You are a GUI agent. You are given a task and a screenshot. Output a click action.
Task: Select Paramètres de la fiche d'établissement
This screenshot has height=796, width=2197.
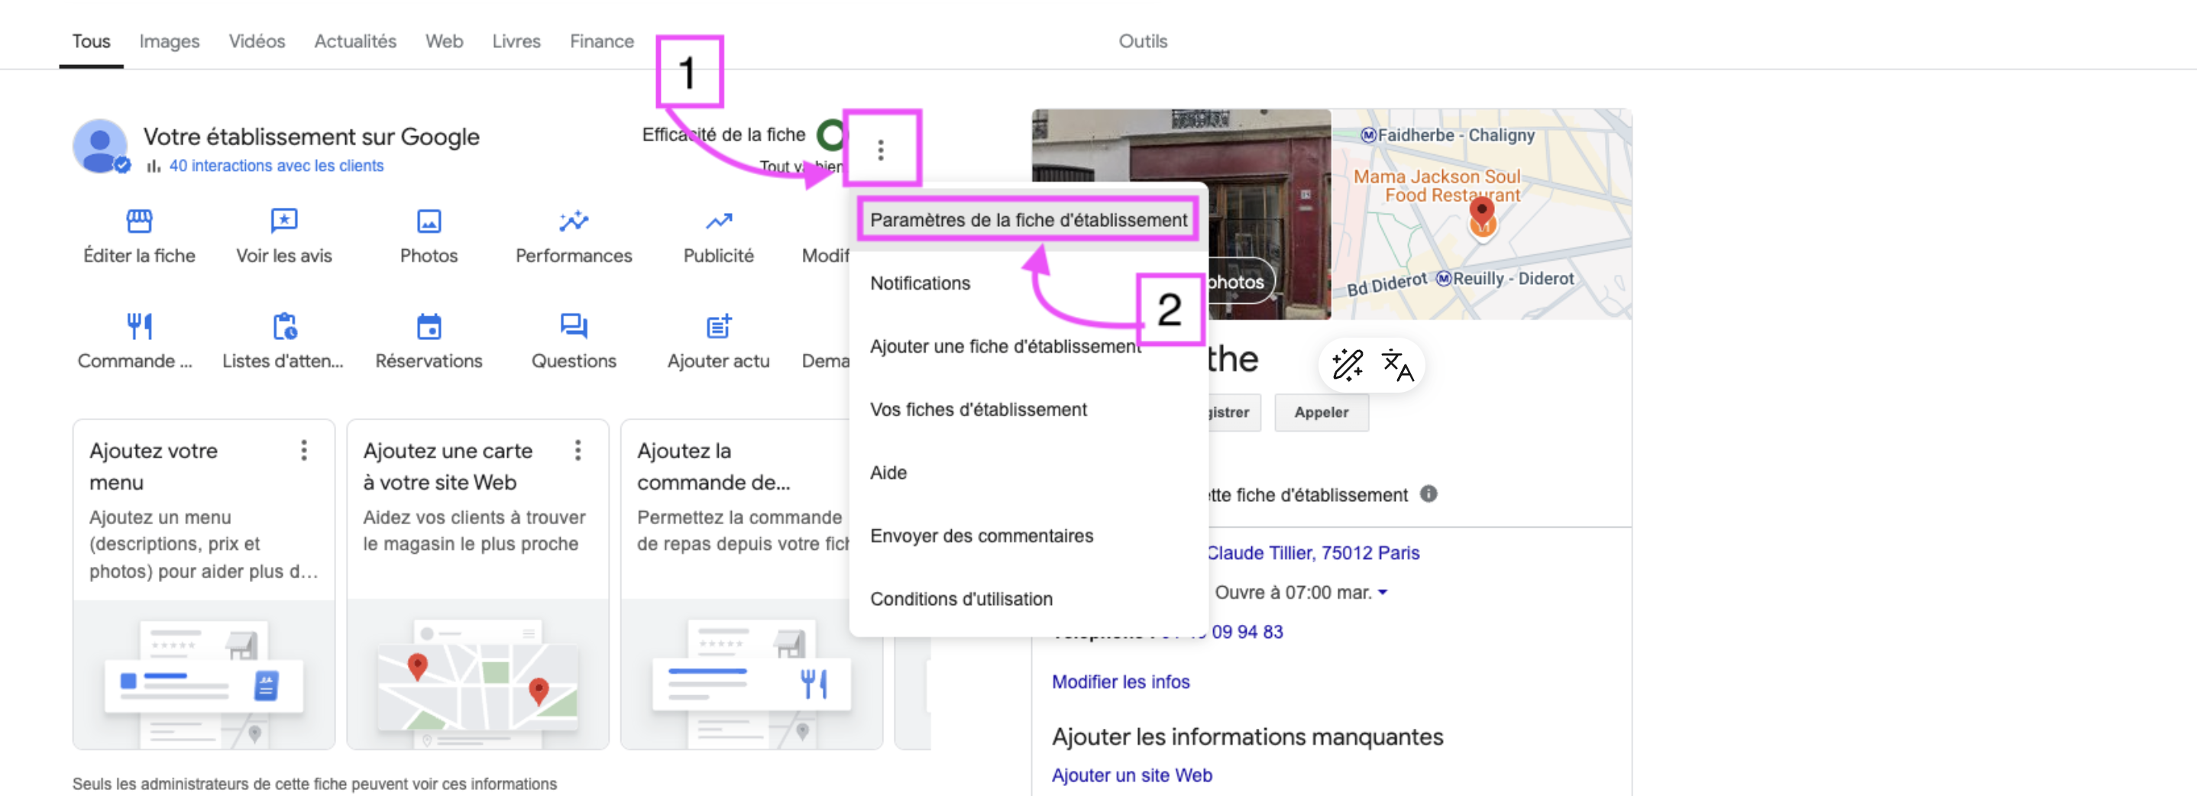[1027, 219]
